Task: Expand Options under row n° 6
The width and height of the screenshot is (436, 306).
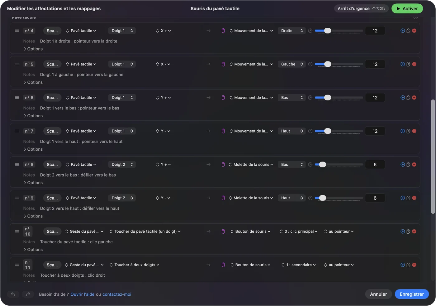Action: [33, 116]
